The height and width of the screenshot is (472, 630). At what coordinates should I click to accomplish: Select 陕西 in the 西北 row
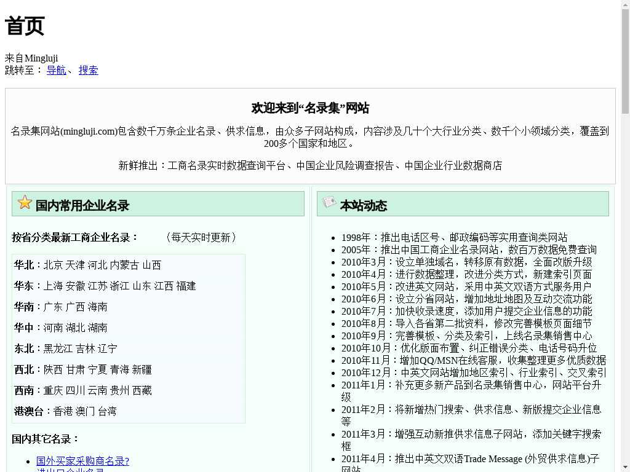53,369
